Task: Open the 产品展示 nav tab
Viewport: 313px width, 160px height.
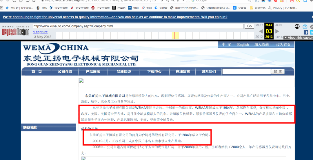Action: coord(93,72)
